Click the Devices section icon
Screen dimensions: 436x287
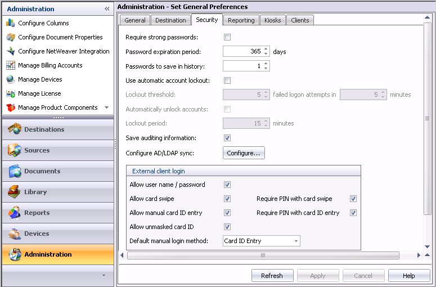[15, 234]
